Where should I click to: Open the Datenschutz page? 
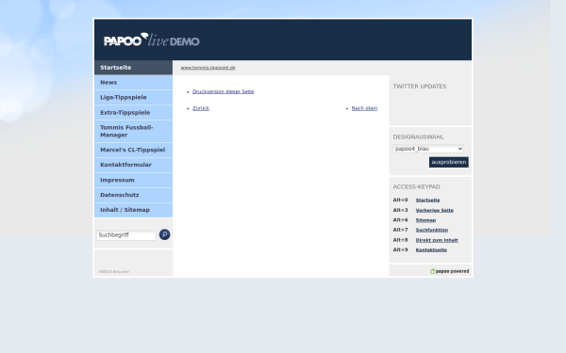click(134, 195)
